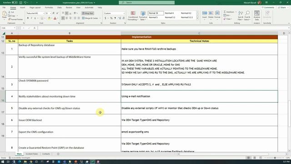The height and width of the screenshot is (164, 291).
Task: Switch to the Page Layout tab
Action: (35, 7)
